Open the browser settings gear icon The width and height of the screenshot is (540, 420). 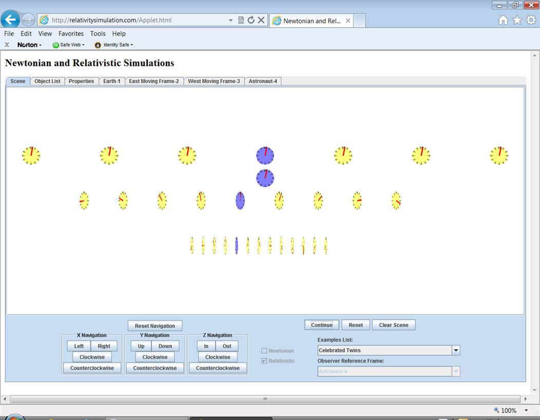(x=531, y=20)
